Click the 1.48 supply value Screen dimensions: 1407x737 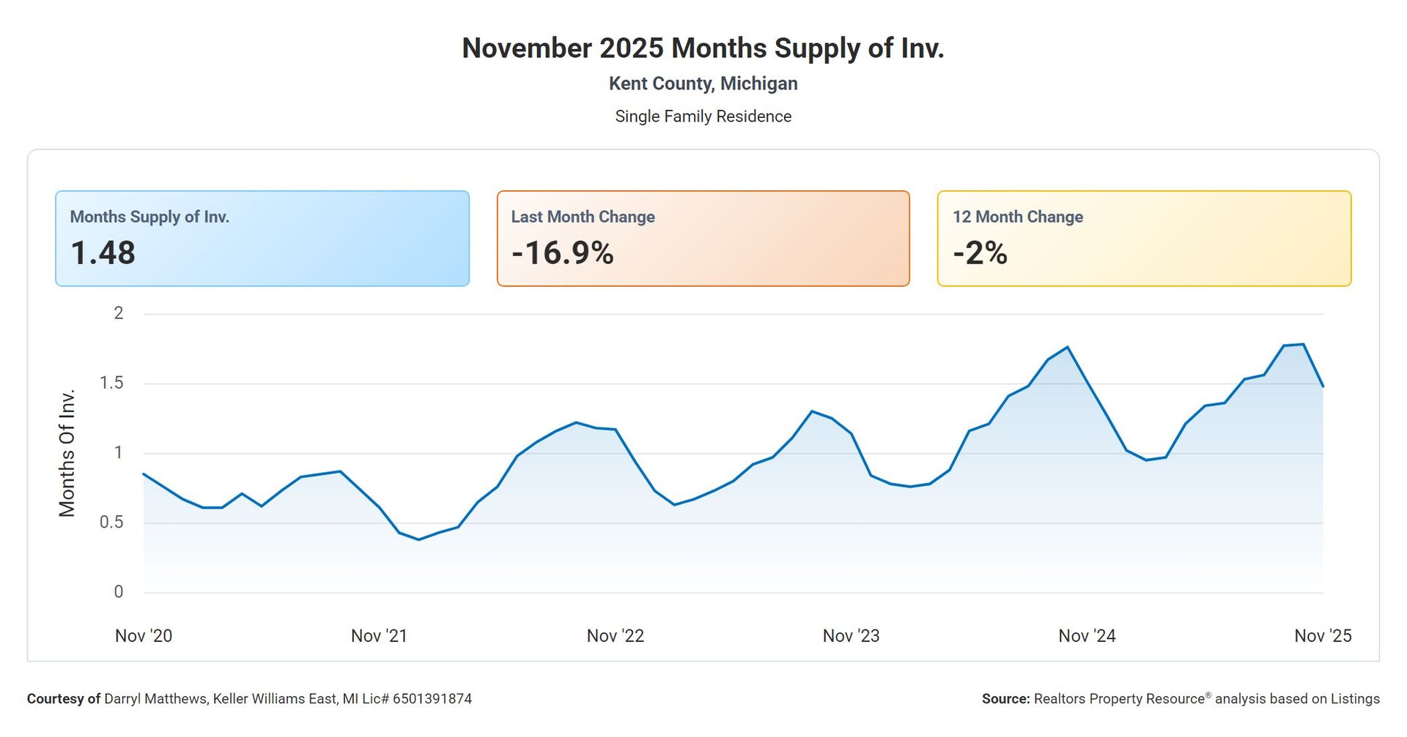coord(103,253)
